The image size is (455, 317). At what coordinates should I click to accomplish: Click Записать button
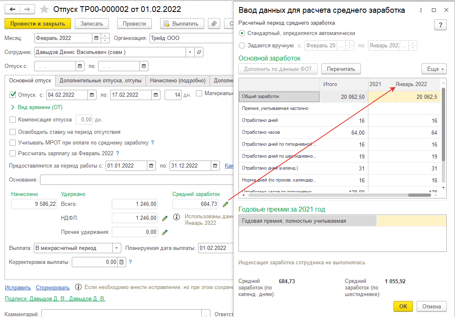tap(92, 24)
